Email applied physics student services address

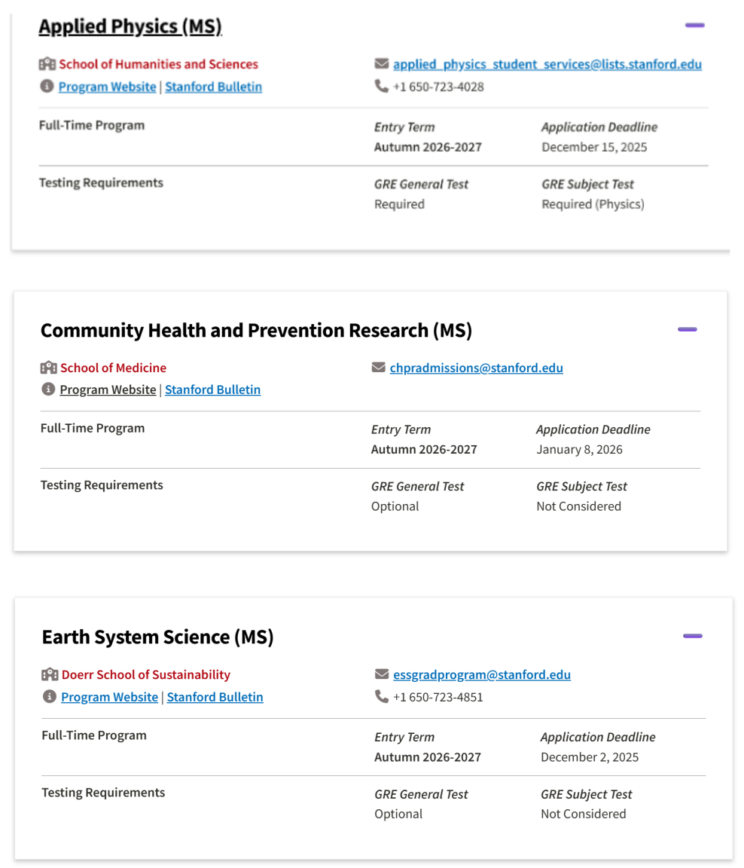click(x=547, y=64)
